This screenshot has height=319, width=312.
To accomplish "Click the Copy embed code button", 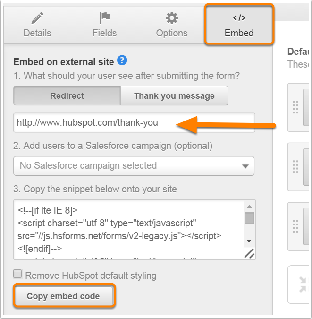I will coord(64,296).
